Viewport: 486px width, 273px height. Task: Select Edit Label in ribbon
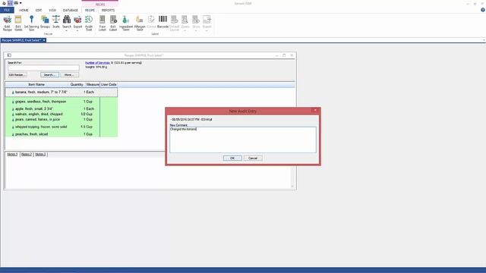pos(113,24)
